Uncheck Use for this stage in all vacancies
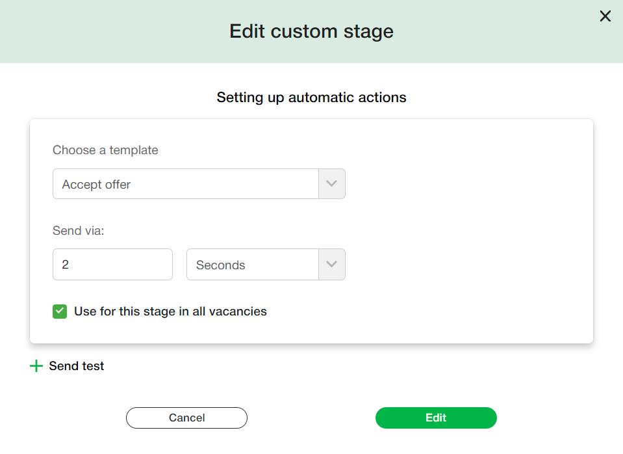The height and width of the screenshot is (454, 623). (60, 312)
